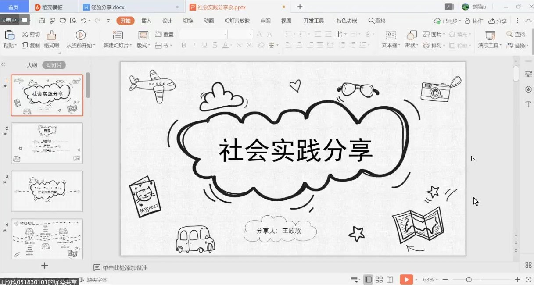Expand the Picture (图片) dropdown
Viewport: 534px width, 285px height.
pyautogui.click(x=444, y=34)
